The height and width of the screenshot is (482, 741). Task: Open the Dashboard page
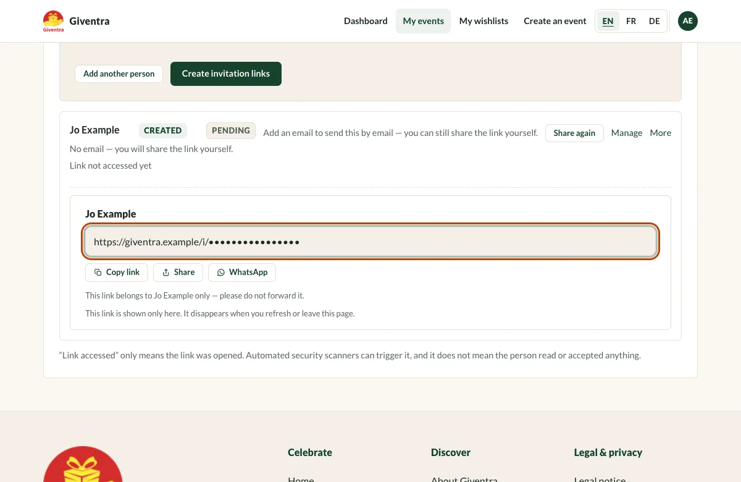366,21
